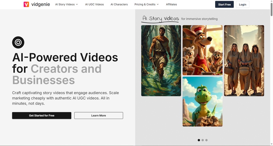The width and height of the screenshot is (273, 146).
Task: Open the AI UGC Videos menu item
Action: (x=94, y=4)
